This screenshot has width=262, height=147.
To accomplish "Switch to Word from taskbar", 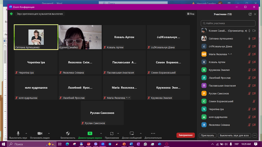I will click(x=131, y=144).
